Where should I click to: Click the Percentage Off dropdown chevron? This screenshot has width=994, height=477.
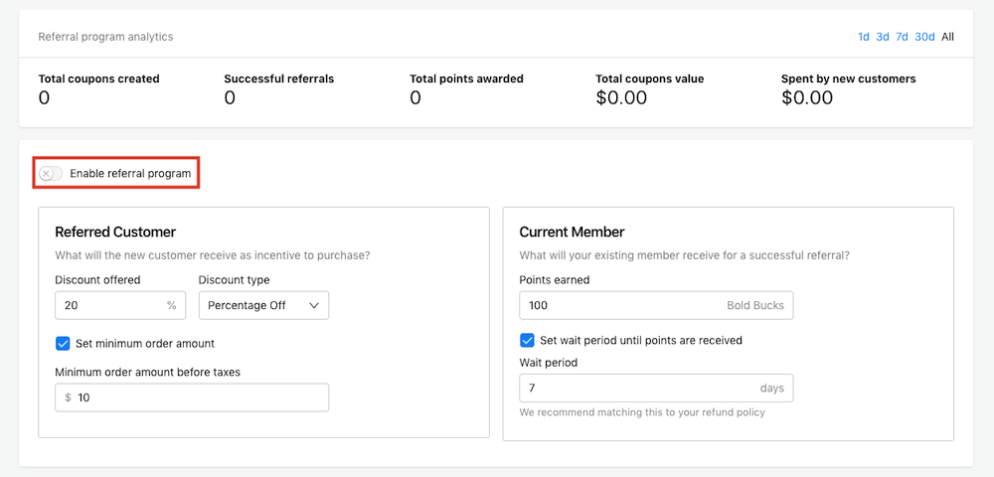[314, 305]
